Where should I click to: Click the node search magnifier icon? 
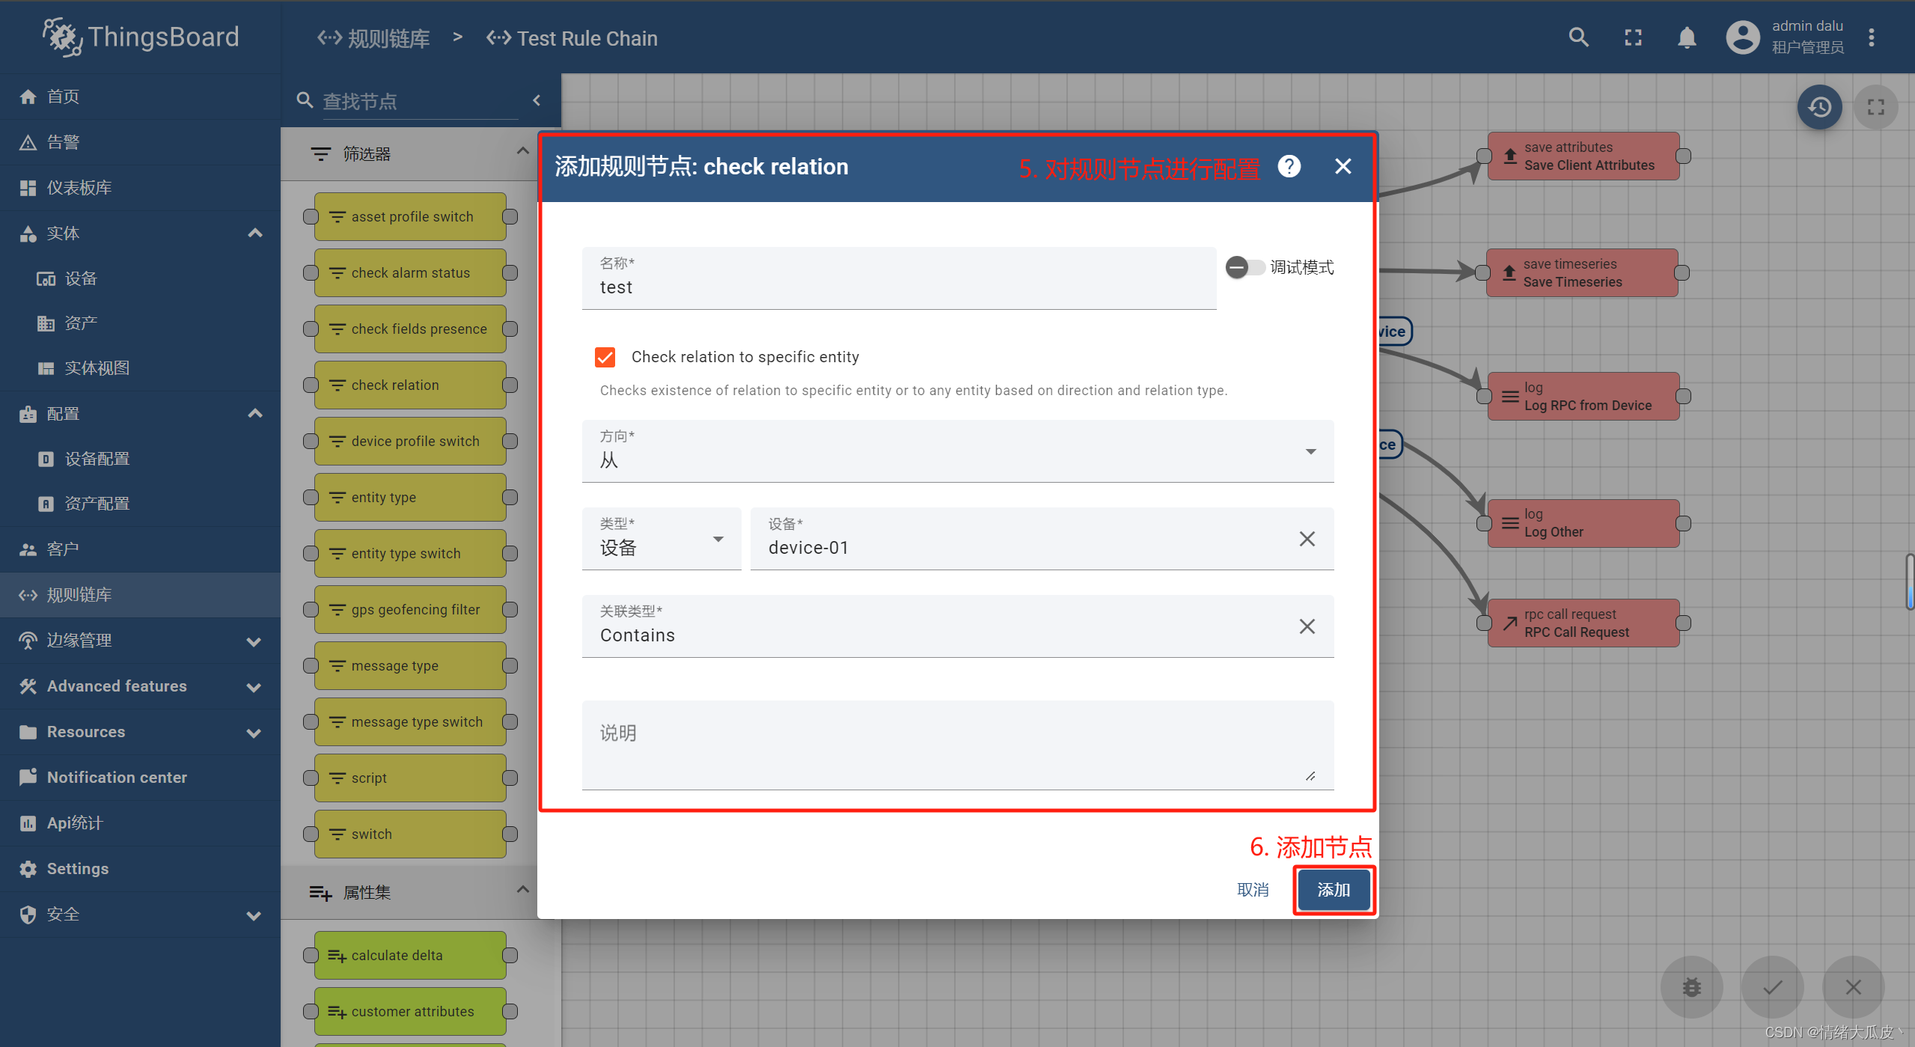305,100
